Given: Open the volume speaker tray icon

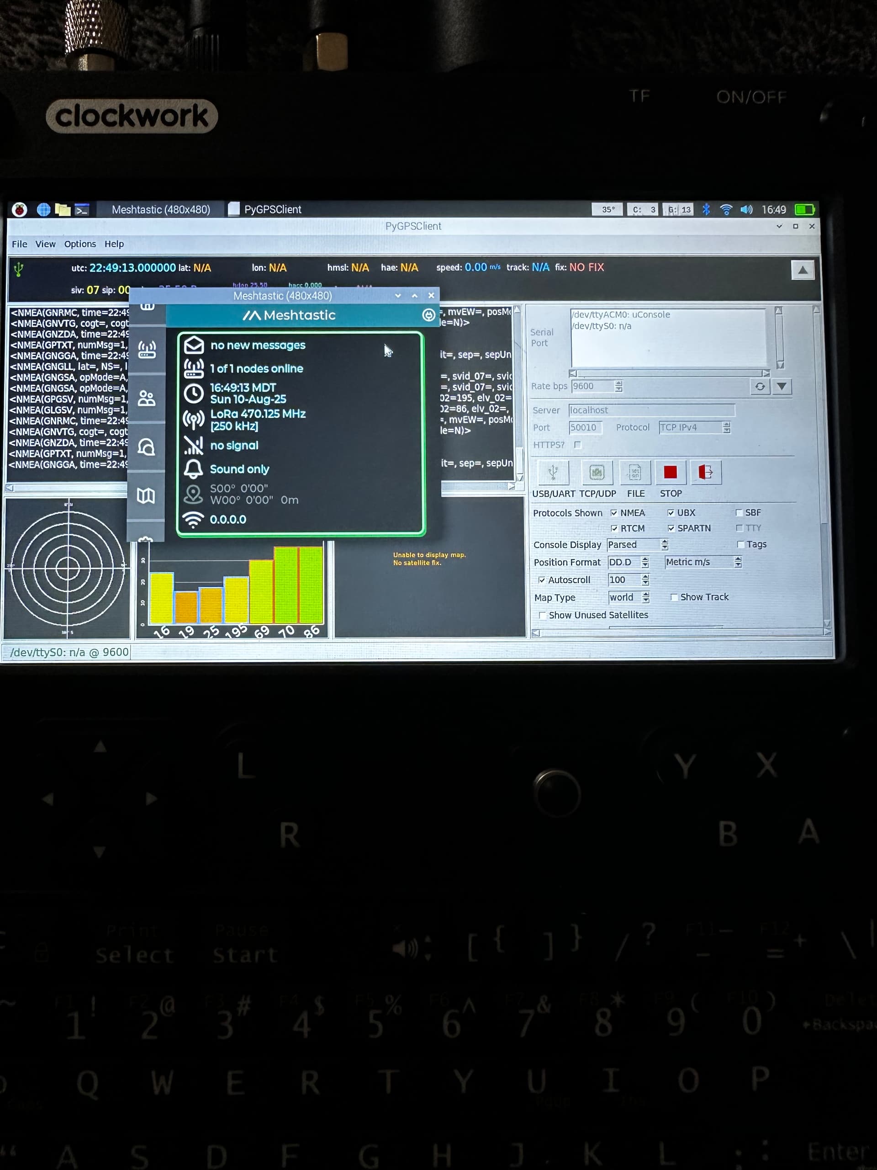Looking at the screenshot, I should tap(746, 209).
